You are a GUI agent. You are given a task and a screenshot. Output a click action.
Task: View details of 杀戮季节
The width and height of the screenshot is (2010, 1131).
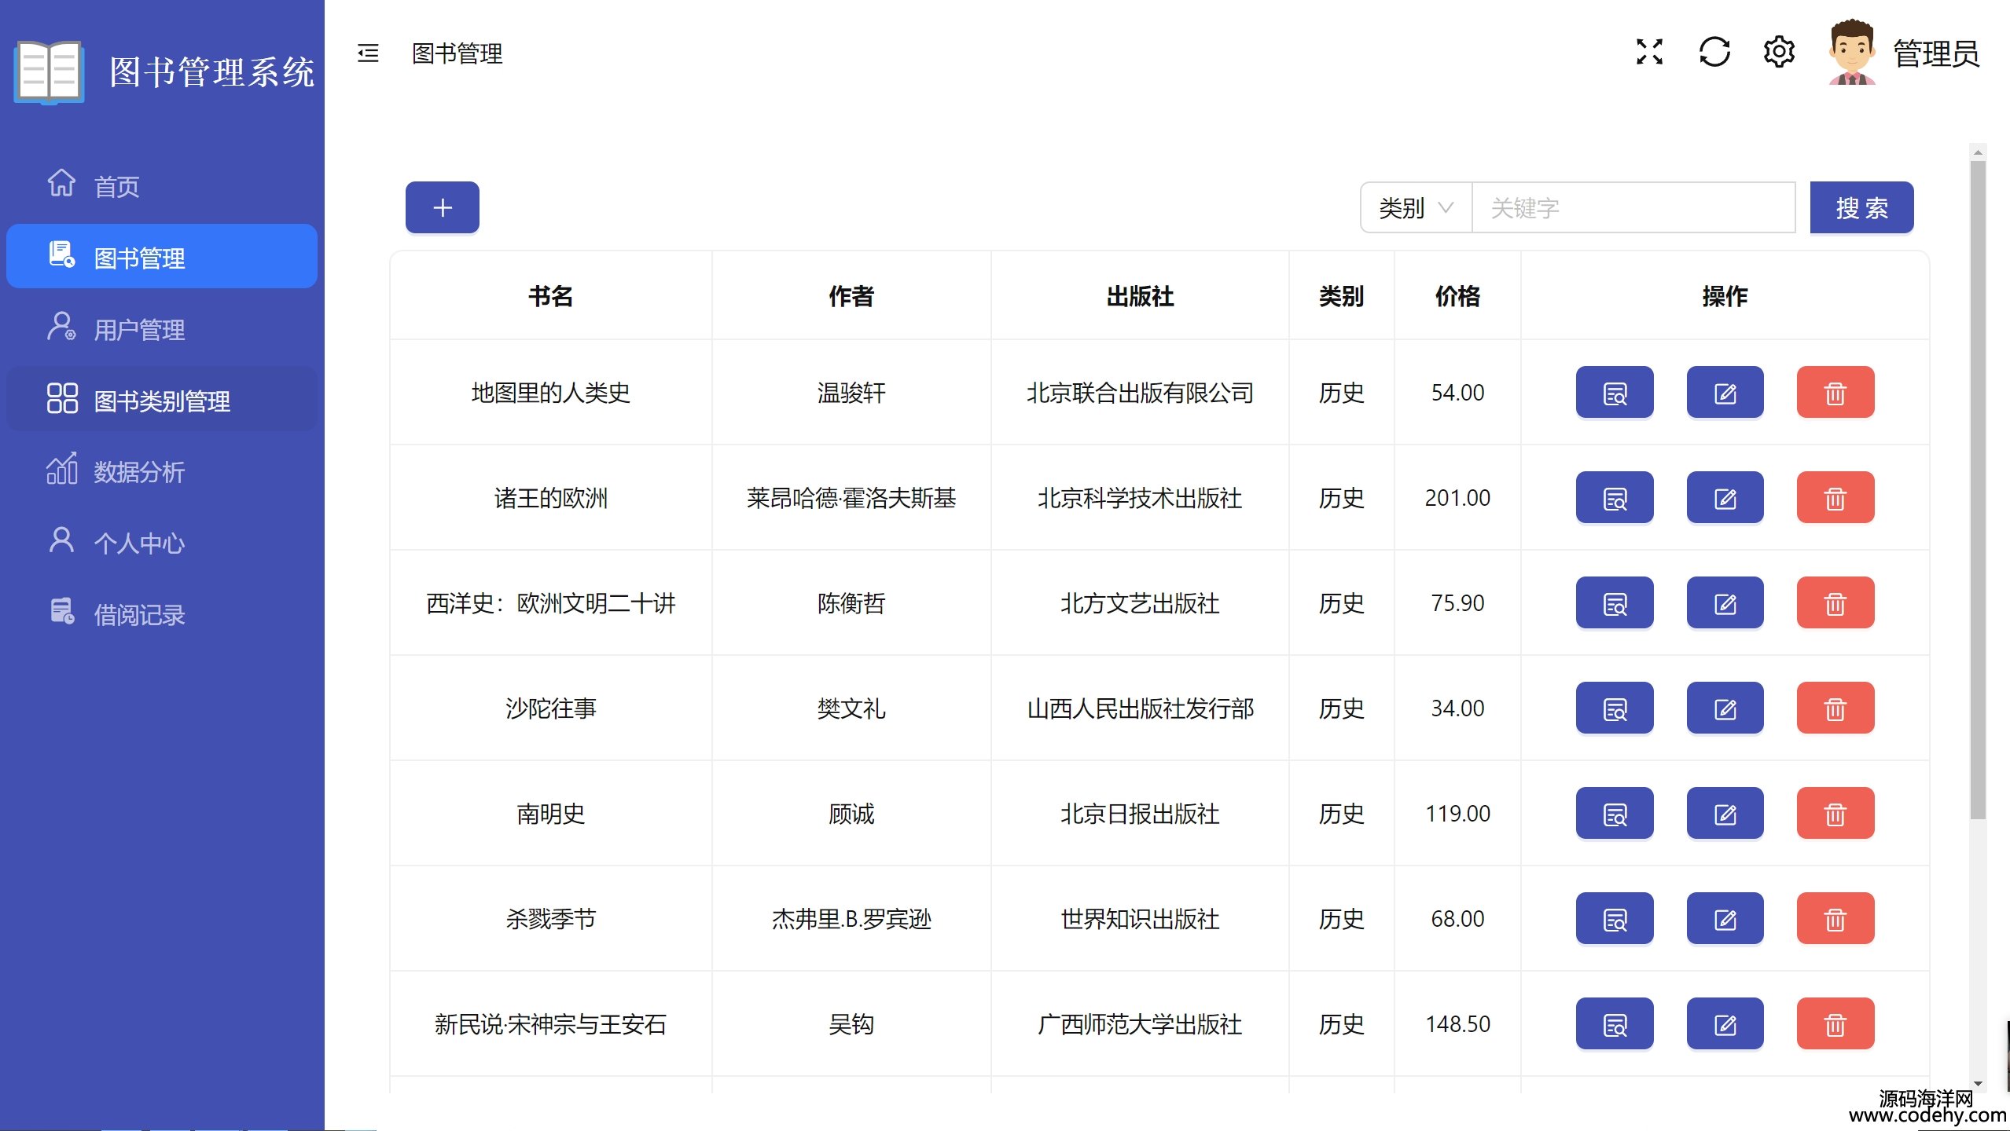(1615, 918)
